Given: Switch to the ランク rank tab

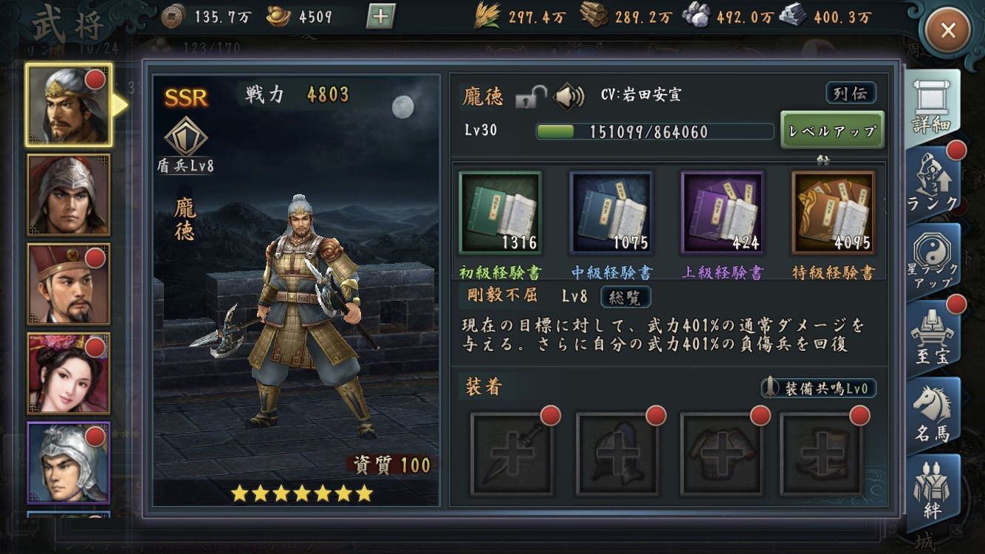Looking at the screenshot, I should (932, 183).
